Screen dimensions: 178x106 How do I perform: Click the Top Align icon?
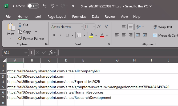click(x=117, y=26)
